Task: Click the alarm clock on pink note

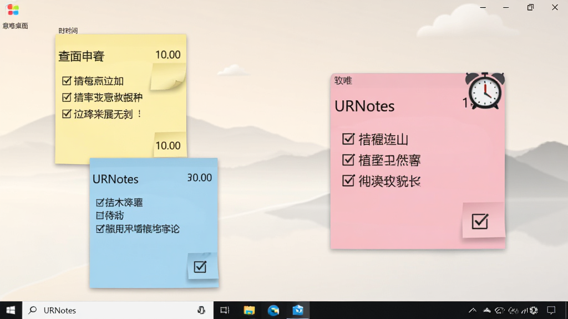Action: coord(485,90)
